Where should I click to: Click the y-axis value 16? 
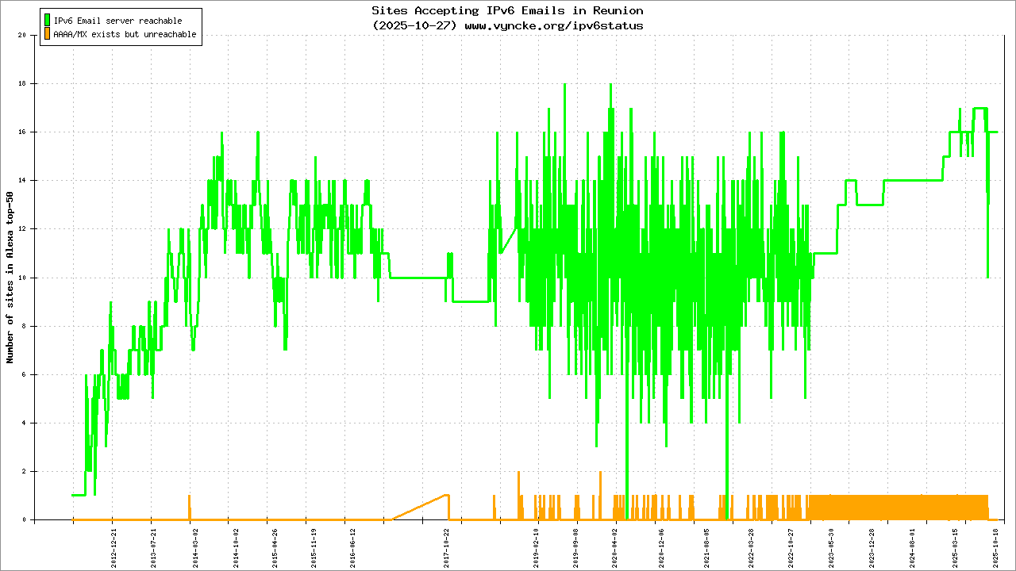(x=22, y=132)
